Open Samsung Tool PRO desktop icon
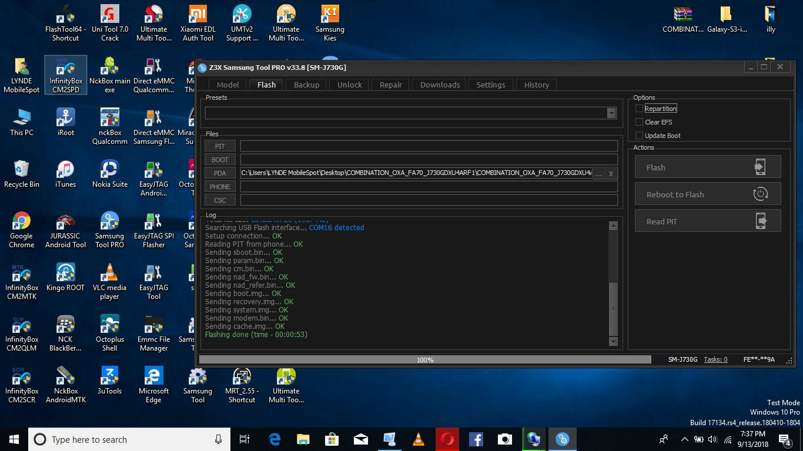The height and width of the screenshot is (451, 803). click(x=109, y=230)
